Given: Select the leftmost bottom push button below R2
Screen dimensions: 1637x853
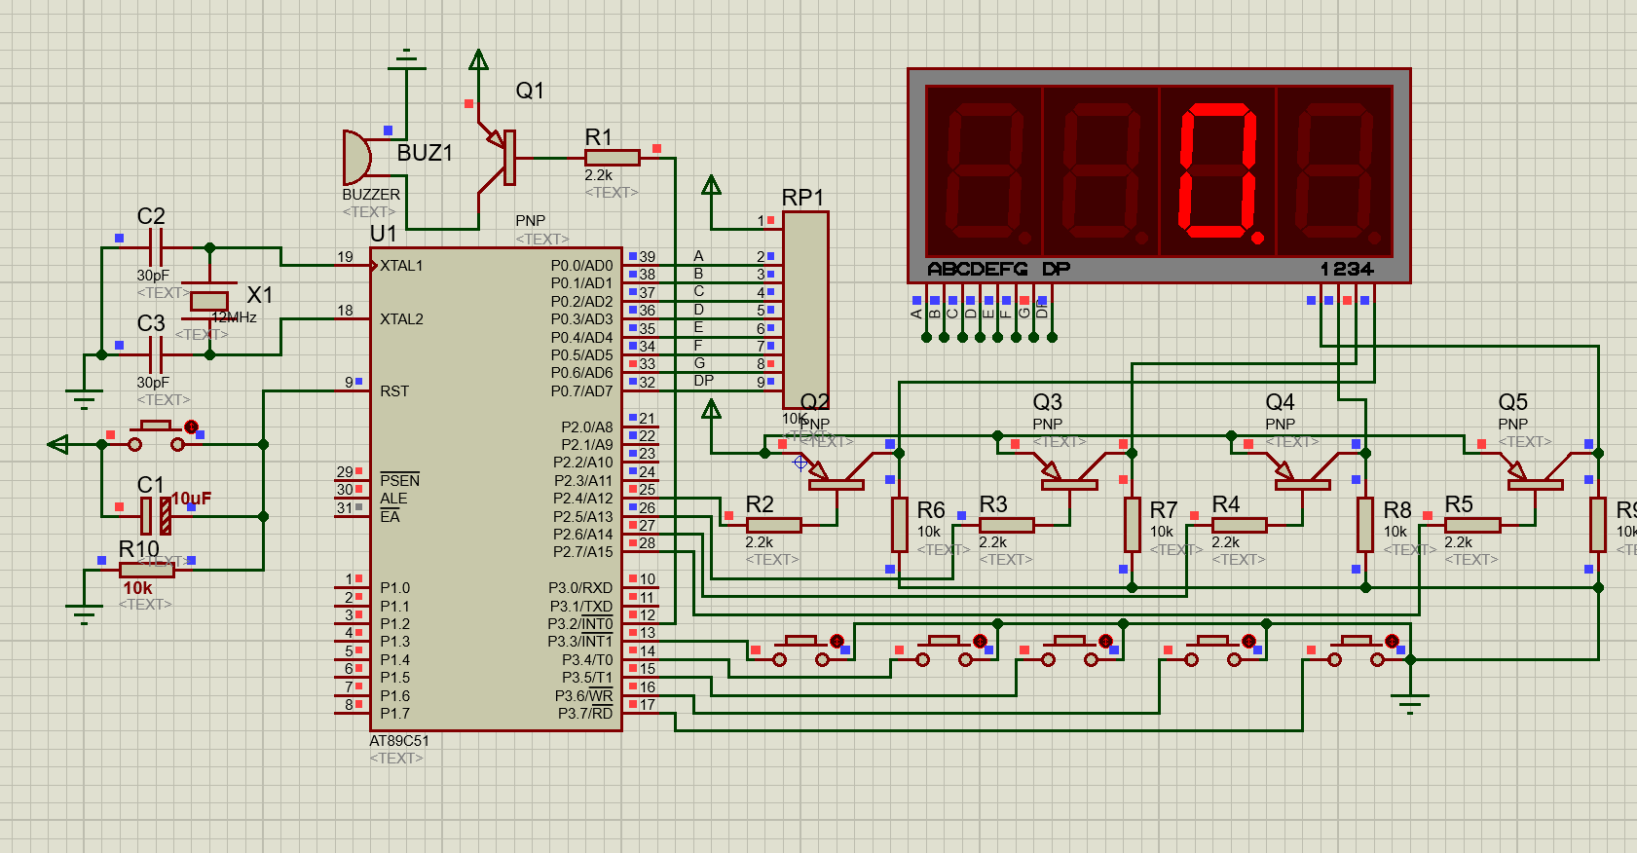Looking at the screenshot, I should [802, 649].
